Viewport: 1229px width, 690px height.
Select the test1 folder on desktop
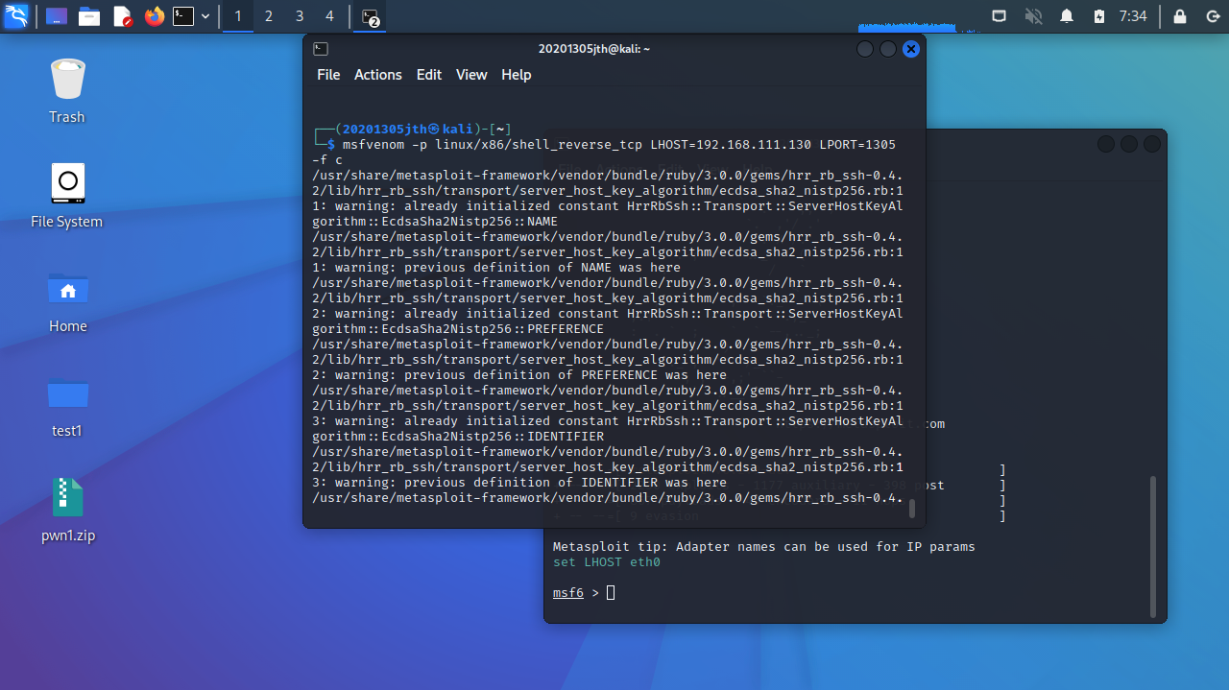click(67, 405)
